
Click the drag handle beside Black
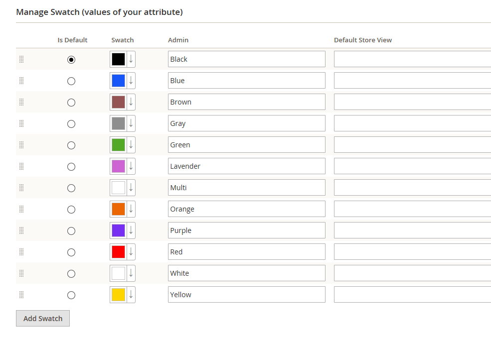click(x=21, y=59)
